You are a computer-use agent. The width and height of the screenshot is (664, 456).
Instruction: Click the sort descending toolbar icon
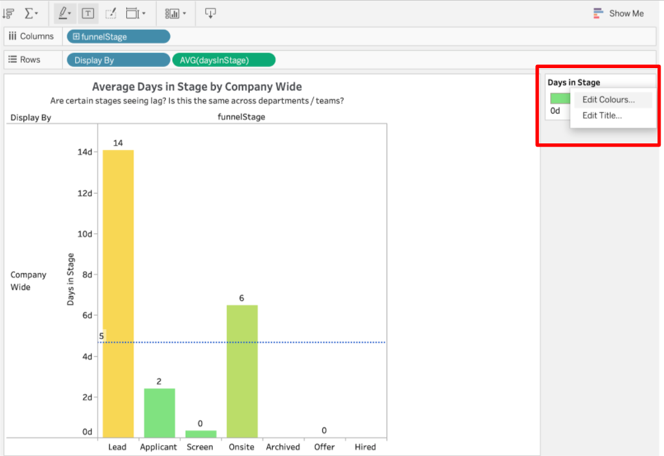[x=9, y=13]
